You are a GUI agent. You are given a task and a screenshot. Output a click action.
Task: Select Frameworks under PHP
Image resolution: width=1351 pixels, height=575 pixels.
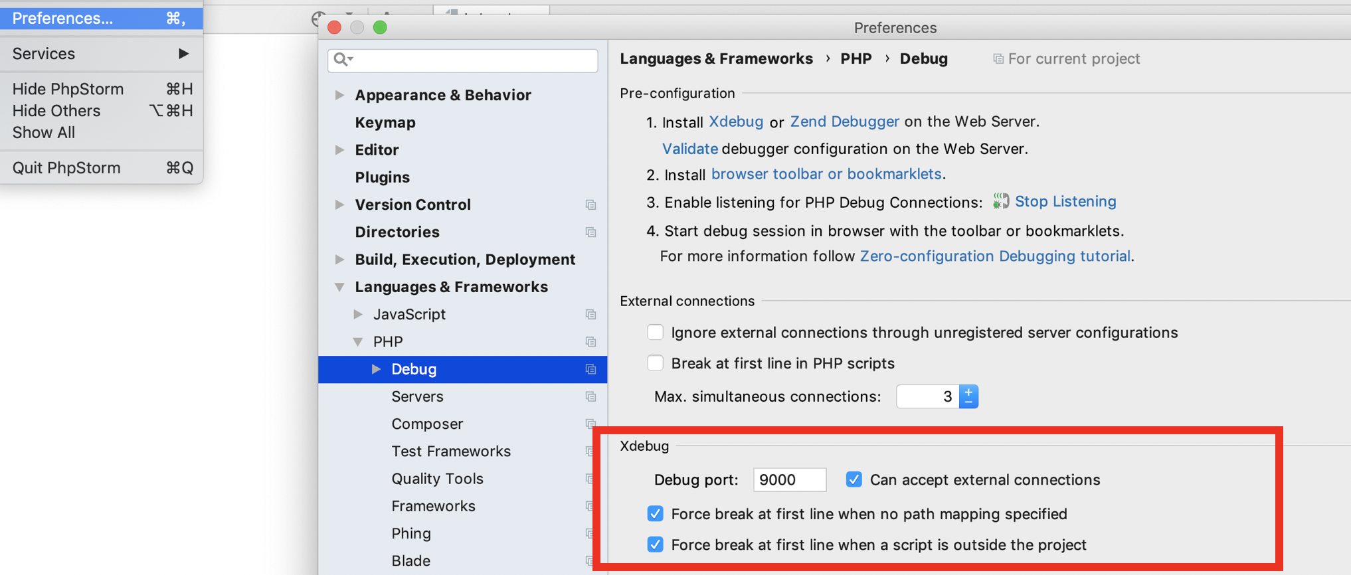pos(433,506)
